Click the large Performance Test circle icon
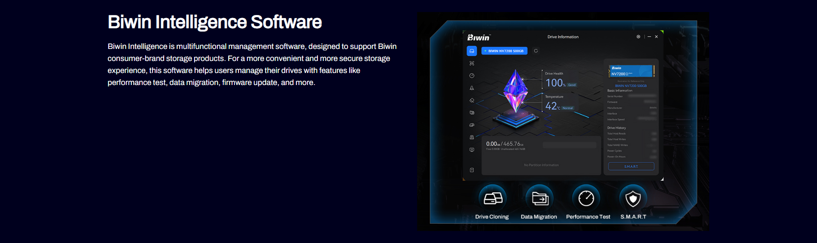This screenshot has width=817, height=243. click(x=586, y=198)
